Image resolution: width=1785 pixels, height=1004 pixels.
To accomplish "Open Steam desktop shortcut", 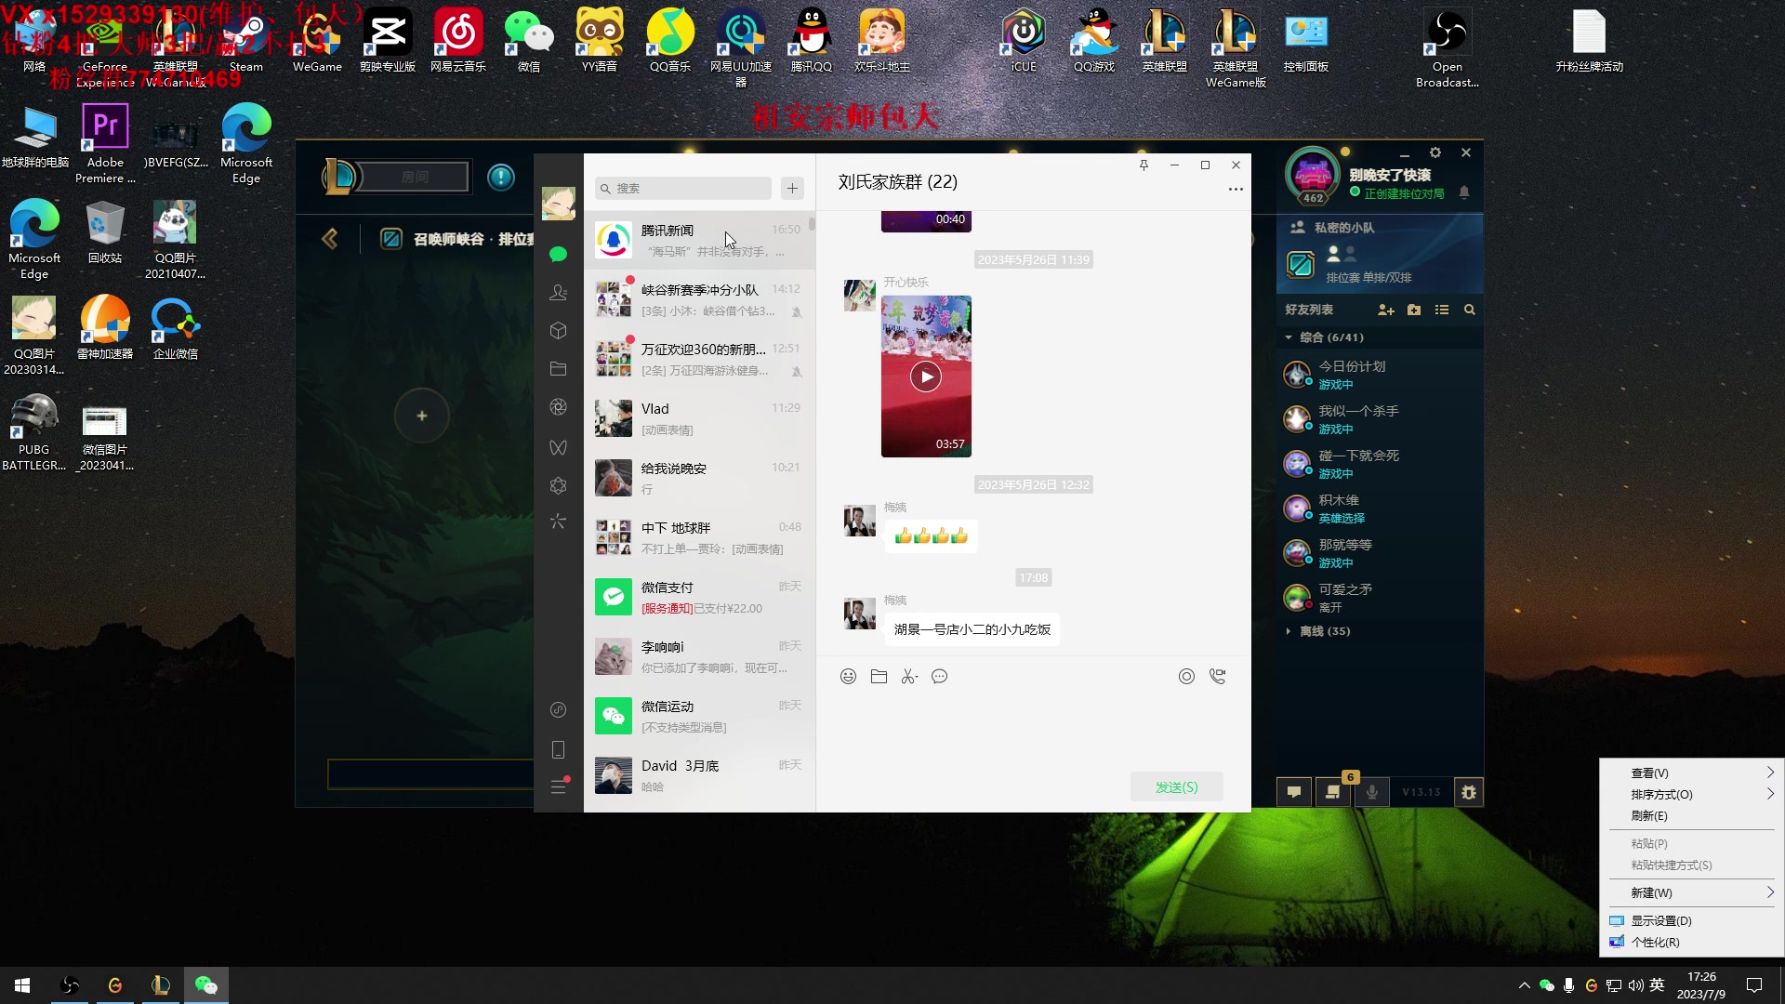I will 245,42.
